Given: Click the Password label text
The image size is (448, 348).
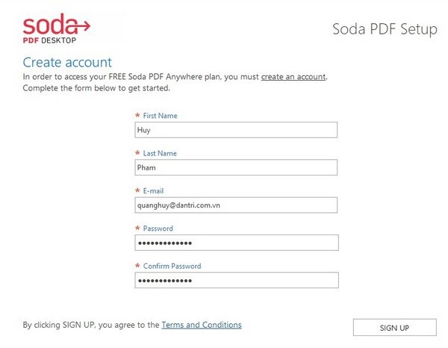Looking at the screenshot, I should (158, 229).
